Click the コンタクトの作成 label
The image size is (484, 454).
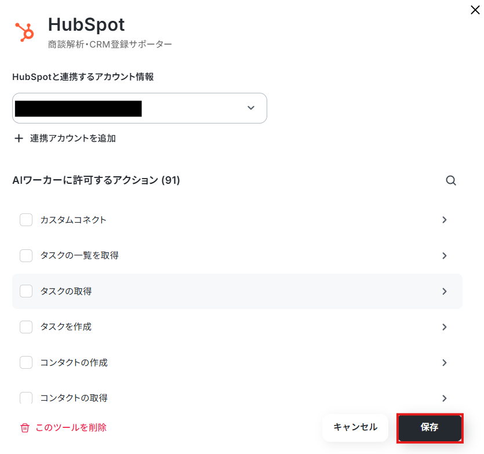(x=74, y=362)
